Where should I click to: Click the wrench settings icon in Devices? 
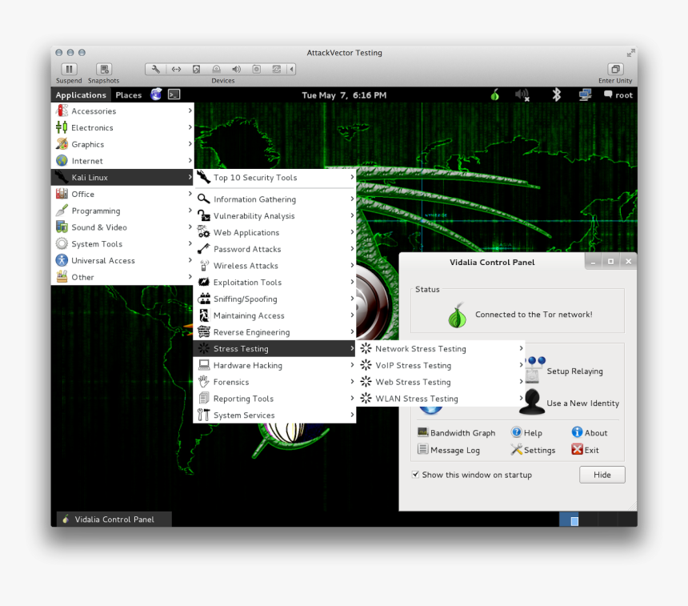(156, 69)
